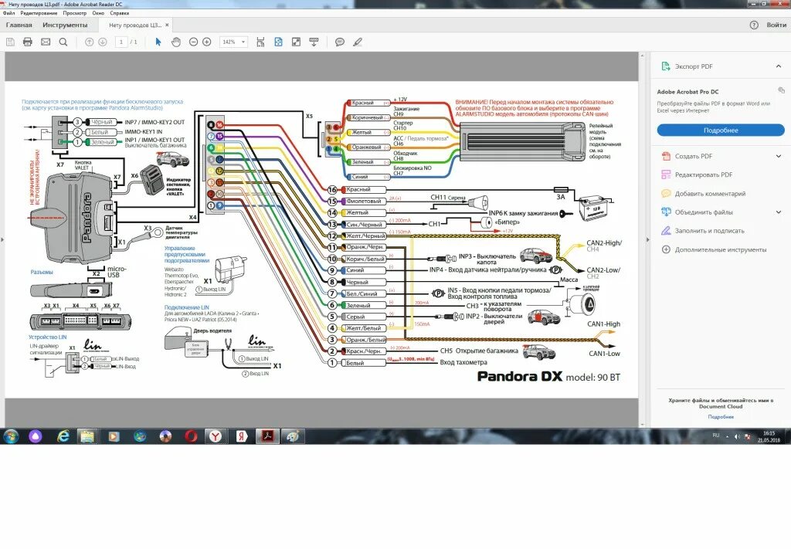Collapse right tools pane with arrow

pyautogui.click(x=648, y=239)
